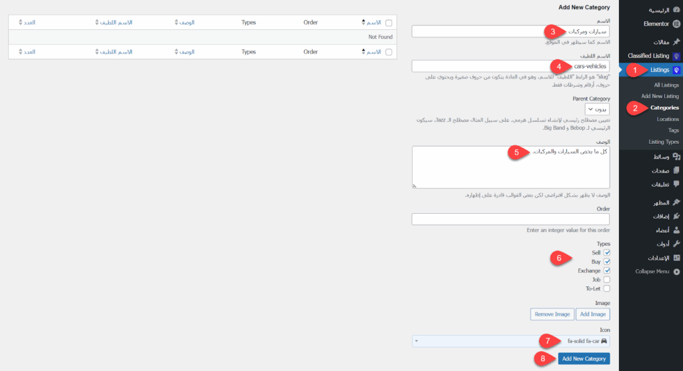Go to Listing Types submenu item

(x=664, y=142)
